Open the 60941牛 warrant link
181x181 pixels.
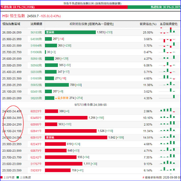36,131
